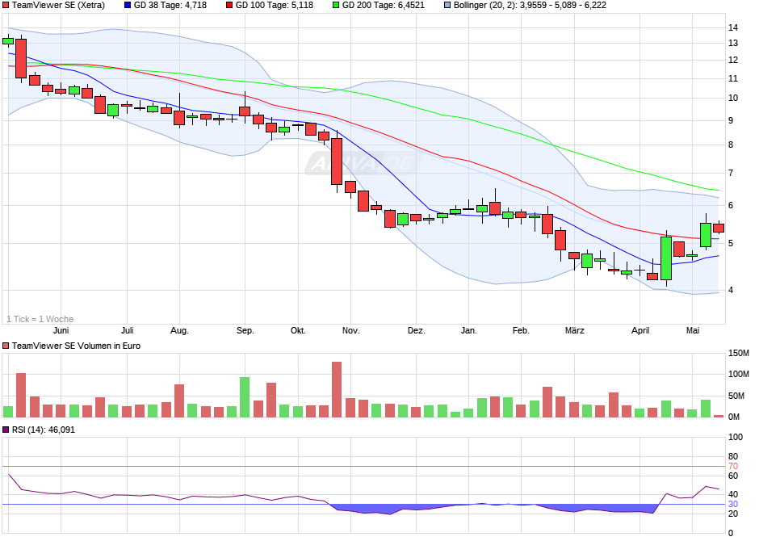The width and height of the screenshot is (759, 541).
Task: Click the 'Juni' month axis label
Action: [x=61, y=330]
